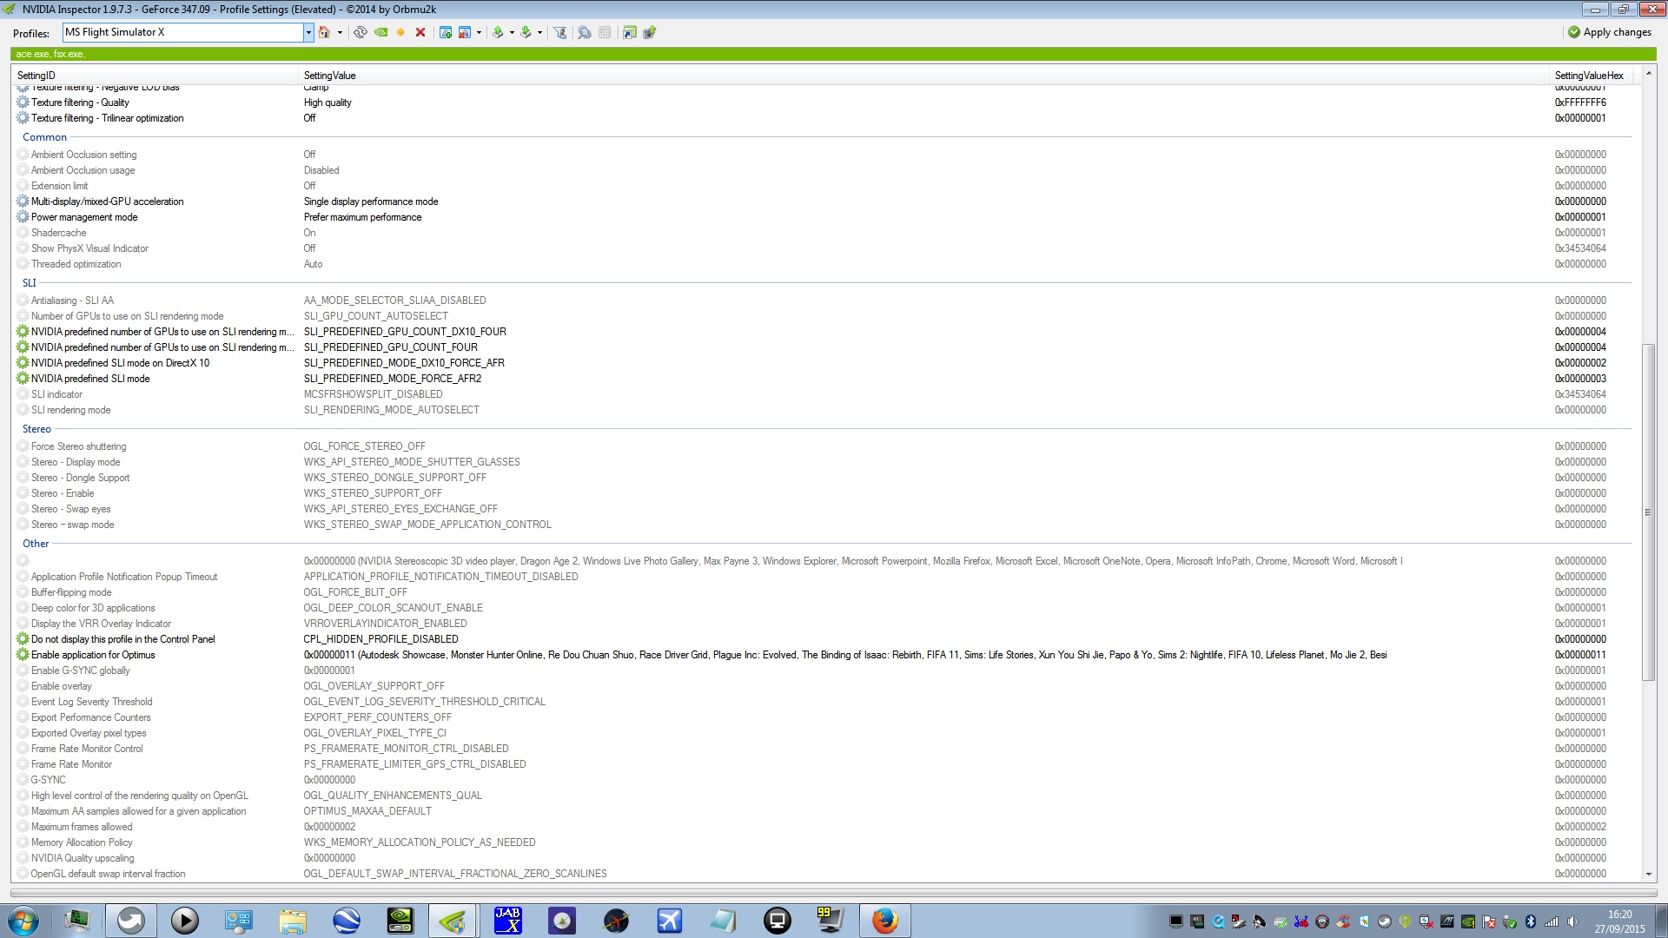
Task: Click the SLI group header
Action: [x=30, y=283]
